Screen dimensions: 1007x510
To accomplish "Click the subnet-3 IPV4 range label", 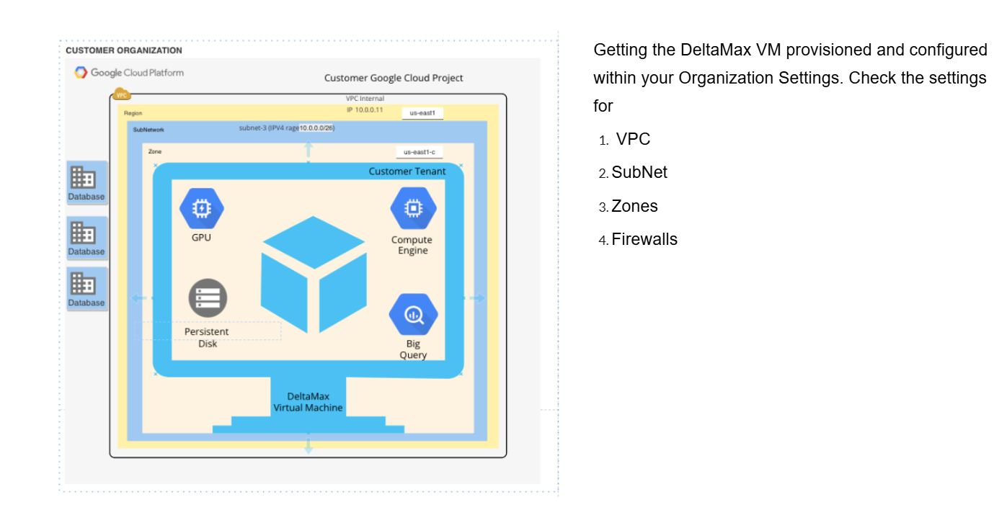I will point(286,128).
